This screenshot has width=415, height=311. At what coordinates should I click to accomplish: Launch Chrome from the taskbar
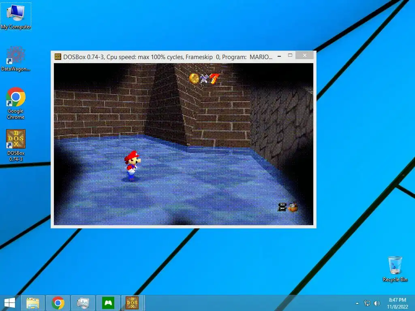(58, 303)
